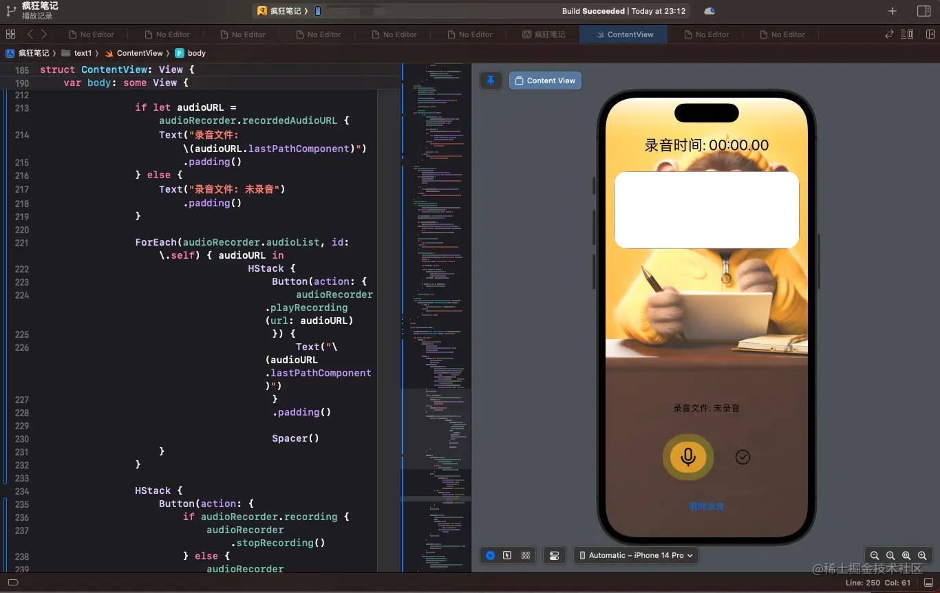Viewport: 940px width, 593px height.
Task: Open the Automatic – iPhone 14 Pro dropdown
Action: pos(637,555)
